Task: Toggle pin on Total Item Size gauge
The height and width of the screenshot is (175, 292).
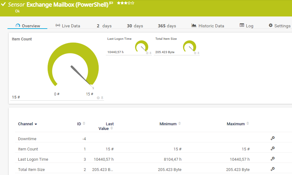Action: (x=198, y=53)
